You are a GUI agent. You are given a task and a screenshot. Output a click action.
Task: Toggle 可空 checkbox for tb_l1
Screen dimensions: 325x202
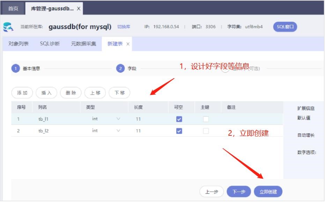click(x=179, y=119)
